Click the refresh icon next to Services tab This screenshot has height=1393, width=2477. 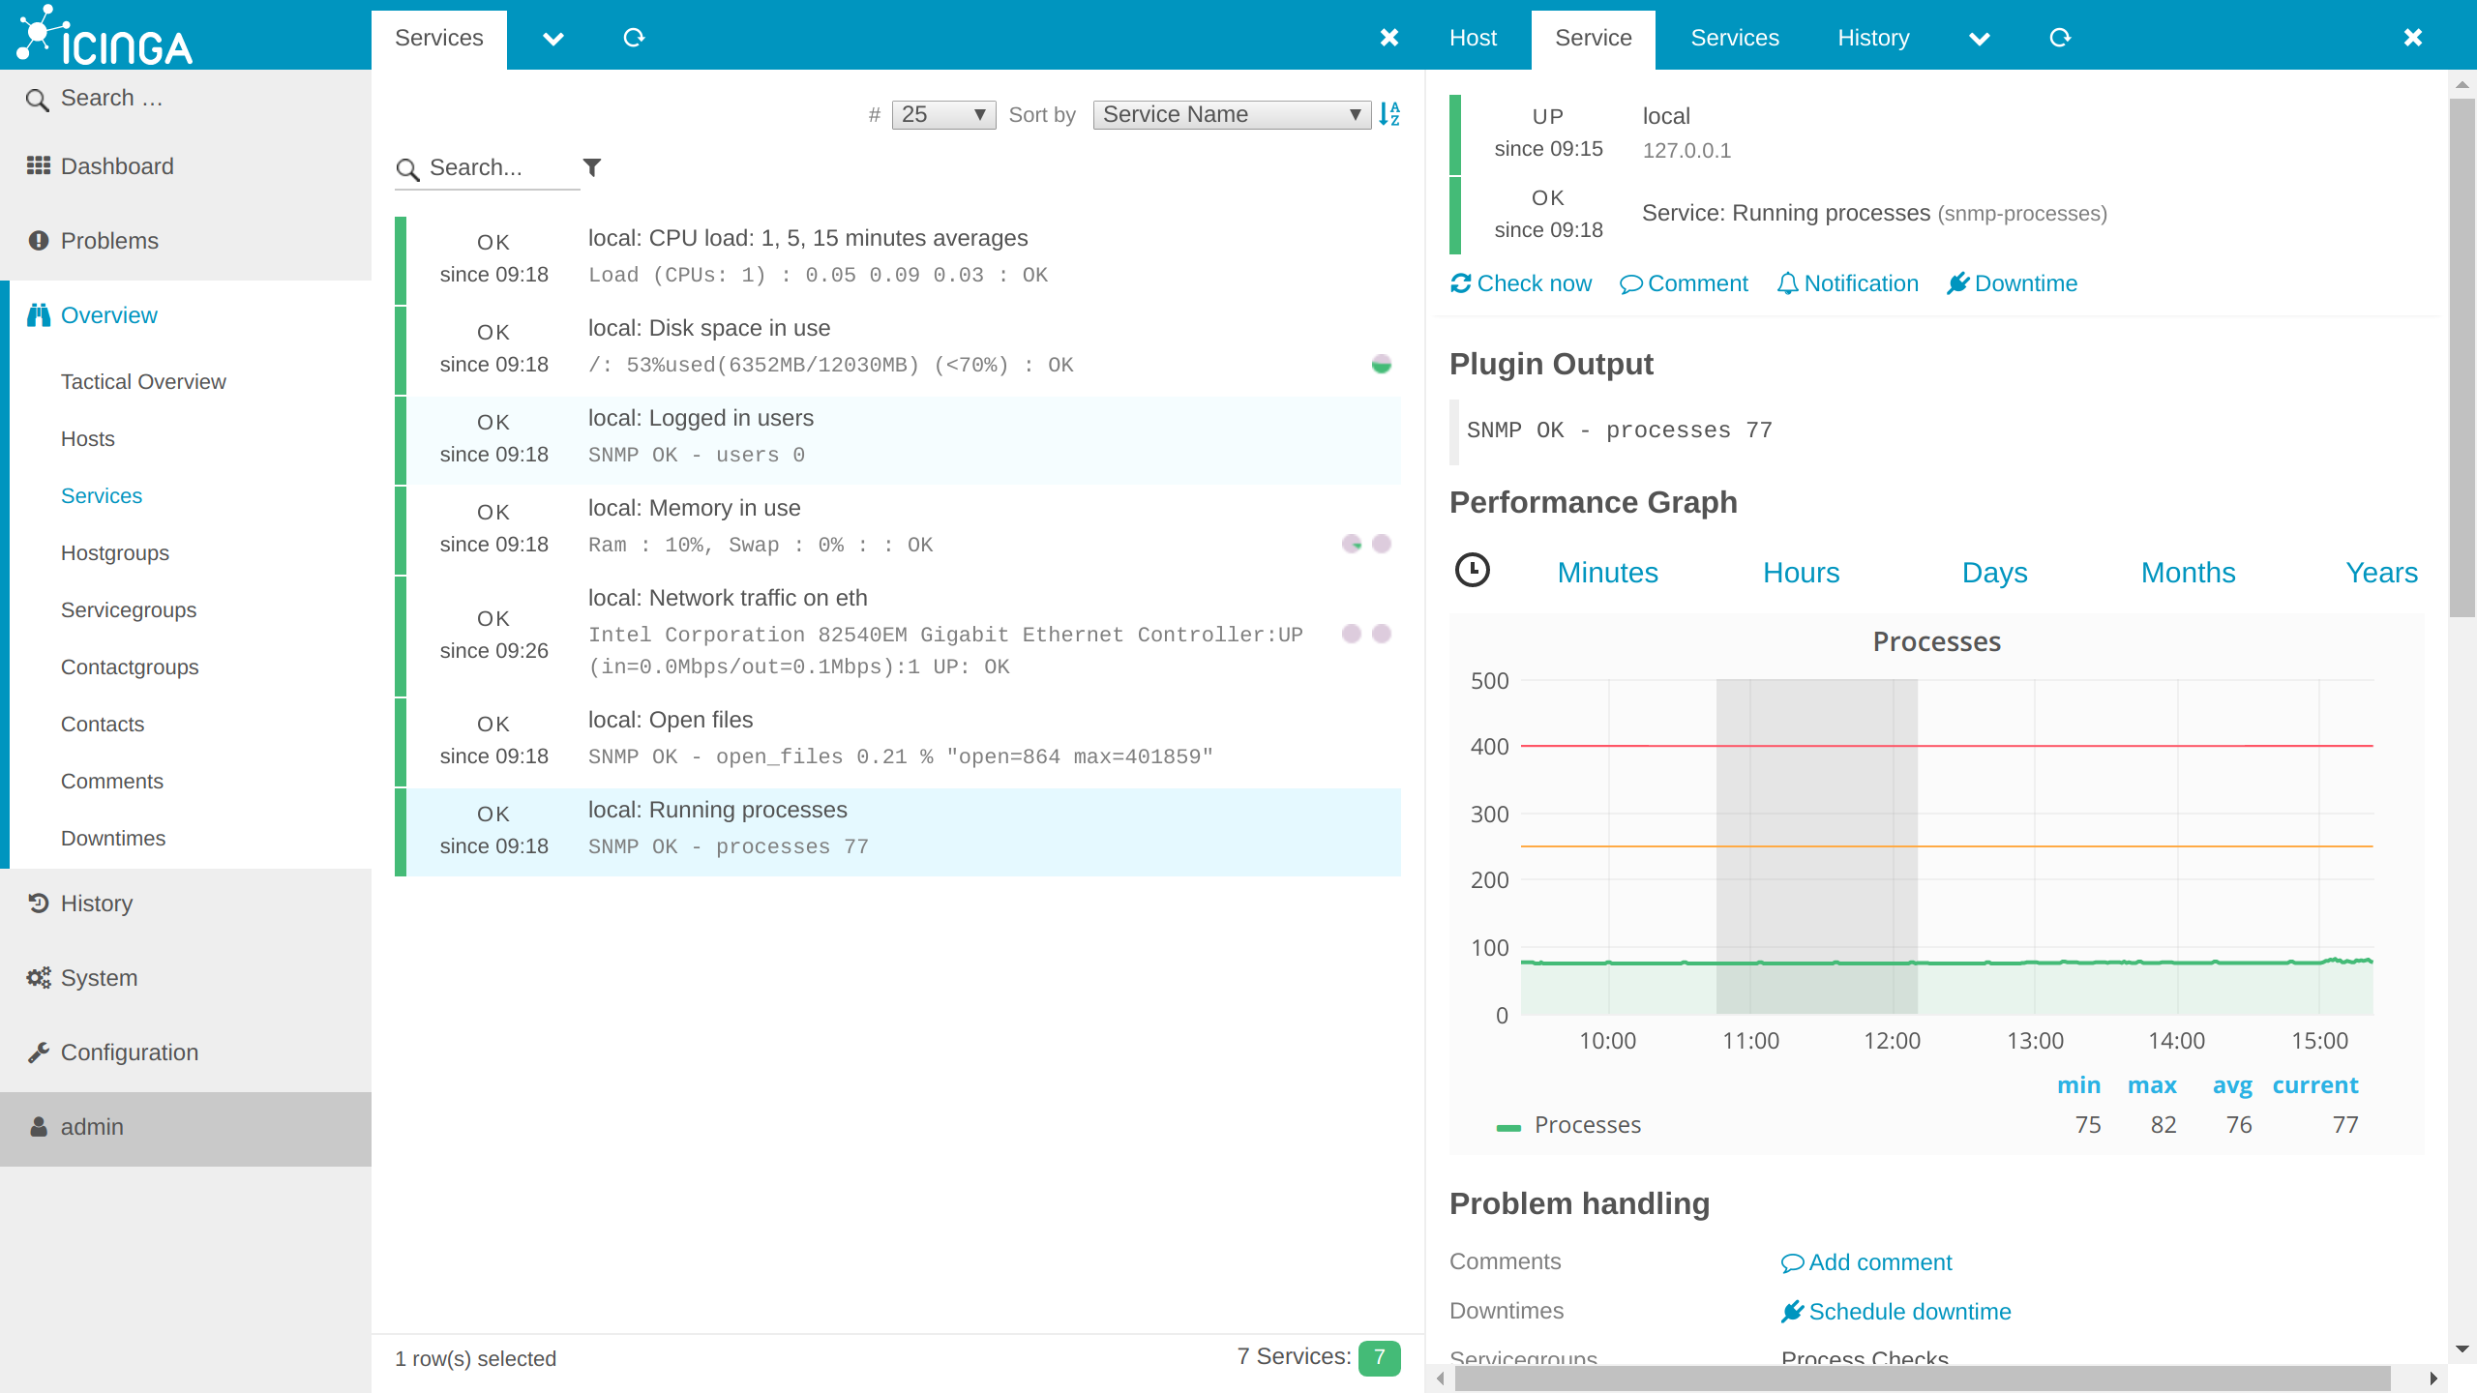(x=635, y=38)
